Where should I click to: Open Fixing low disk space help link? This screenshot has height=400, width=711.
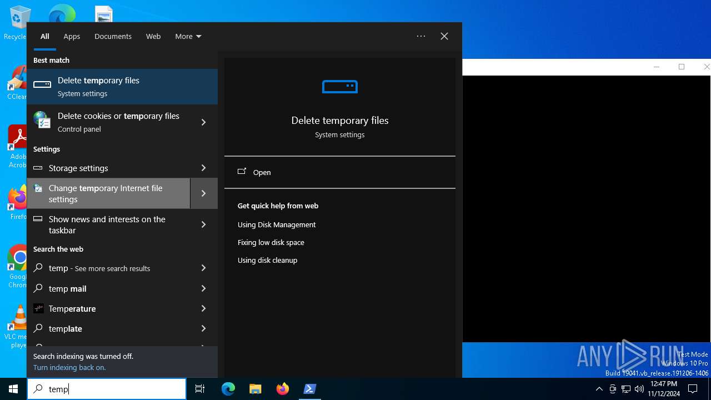[x=271, y=242]
